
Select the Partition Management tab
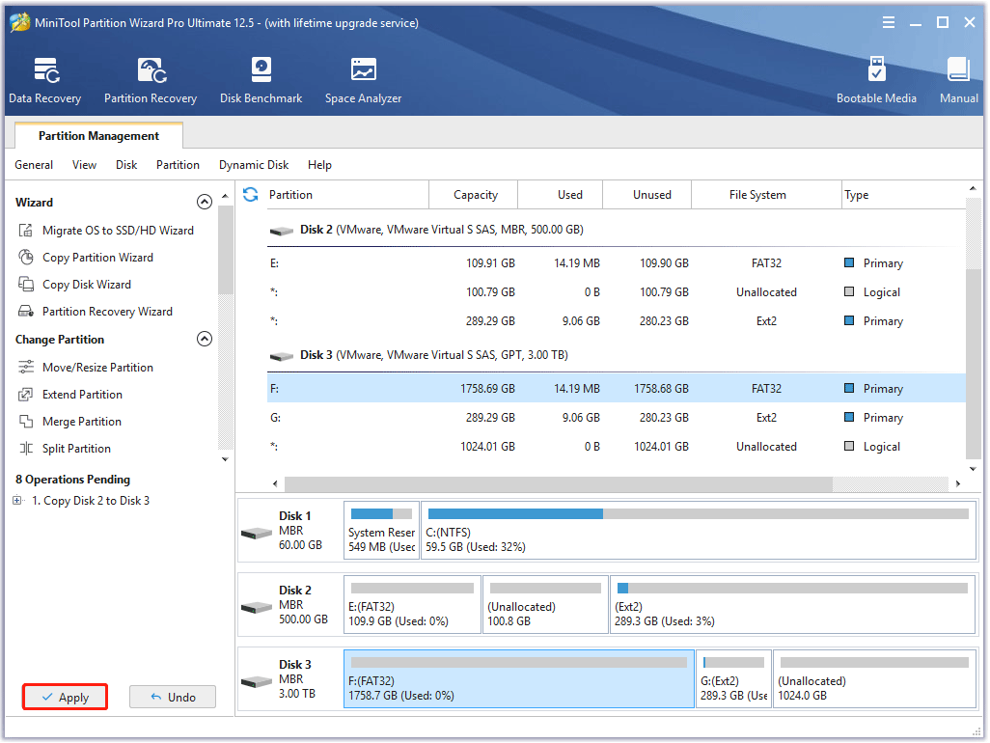click(x=98, y=136)
